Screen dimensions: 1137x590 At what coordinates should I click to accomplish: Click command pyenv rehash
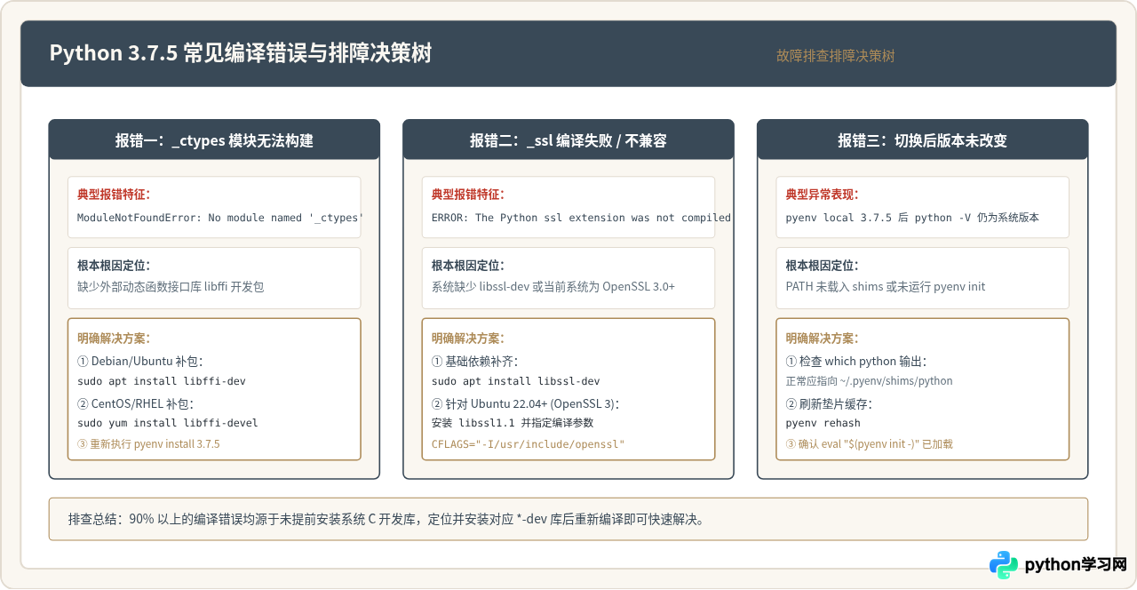point(823,423)
